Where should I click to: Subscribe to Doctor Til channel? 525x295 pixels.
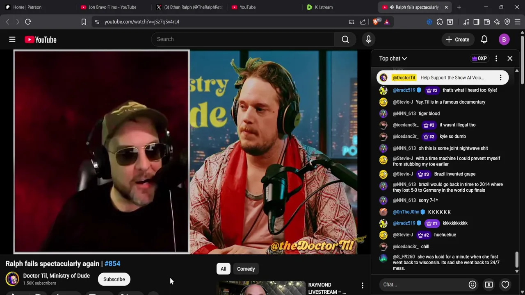[114, 279]
